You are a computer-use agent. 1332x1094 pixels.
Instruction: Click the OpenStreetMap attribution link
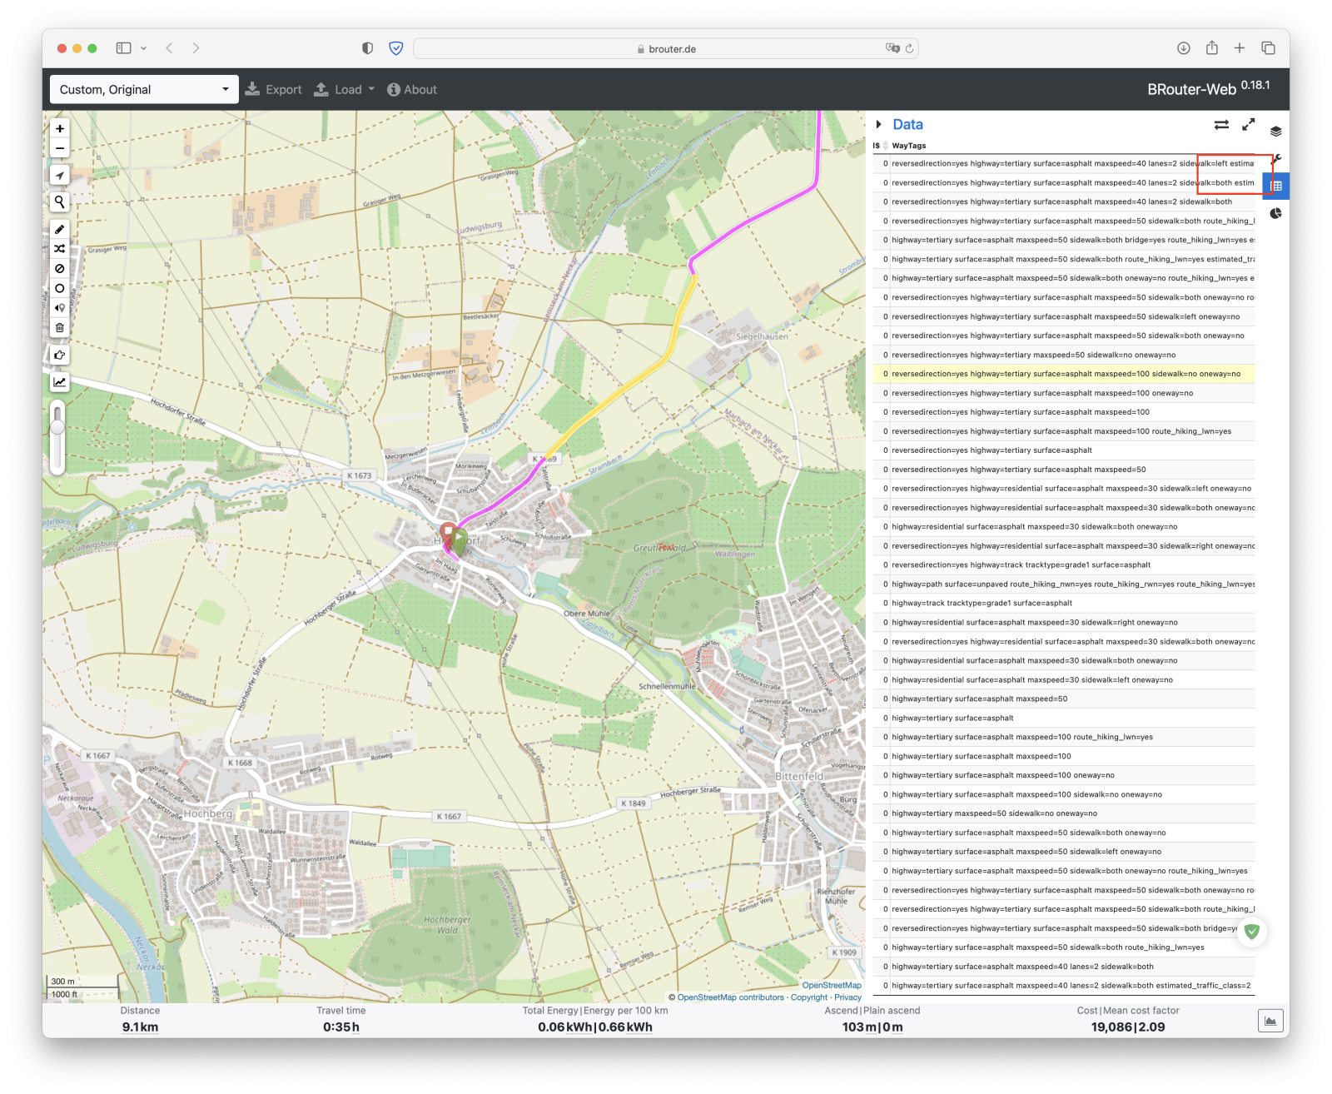tap(831, 985)
